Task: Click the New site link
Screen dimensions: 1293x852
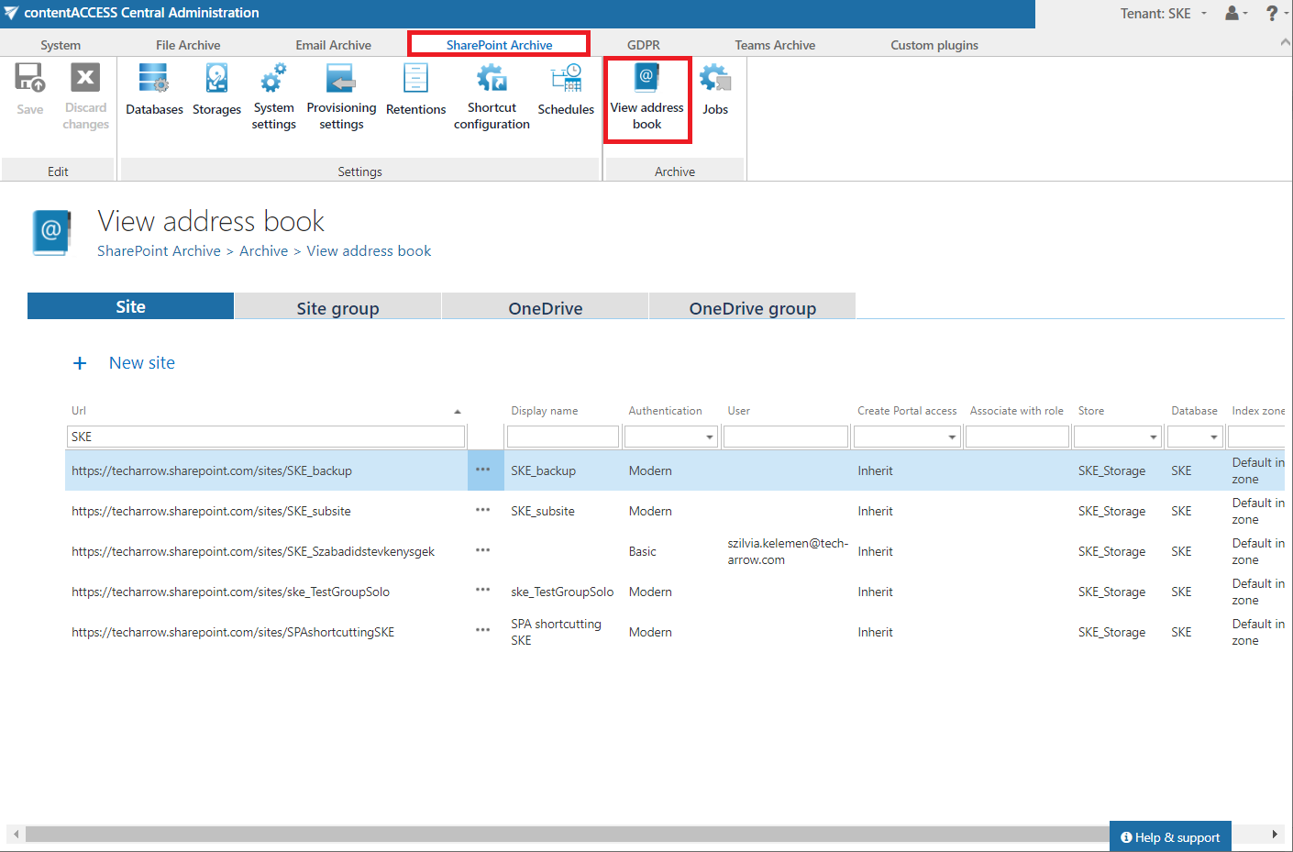Action: tap(141, 363)
